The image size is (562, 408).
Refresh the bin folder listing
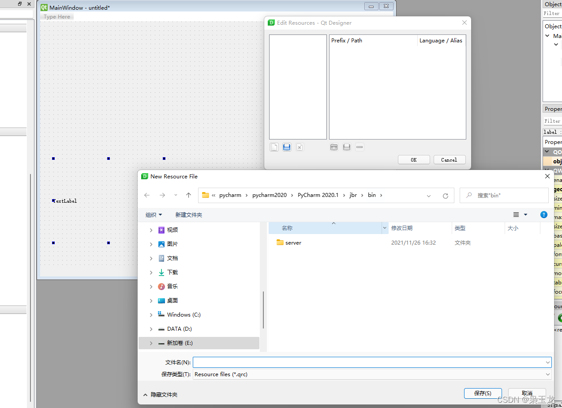click(x=446, y=196)
